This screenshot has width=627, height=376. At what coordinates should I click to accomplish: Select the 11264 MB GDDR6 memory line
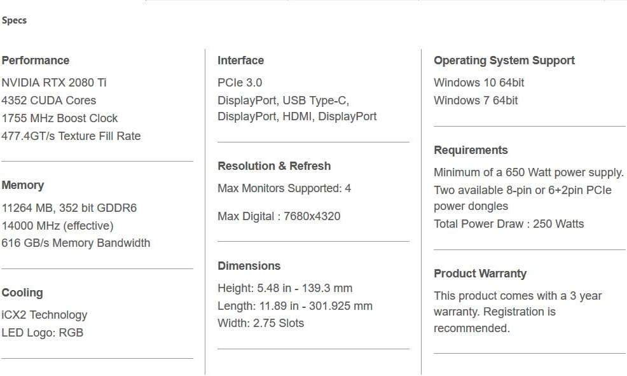[x=69, y=208]
